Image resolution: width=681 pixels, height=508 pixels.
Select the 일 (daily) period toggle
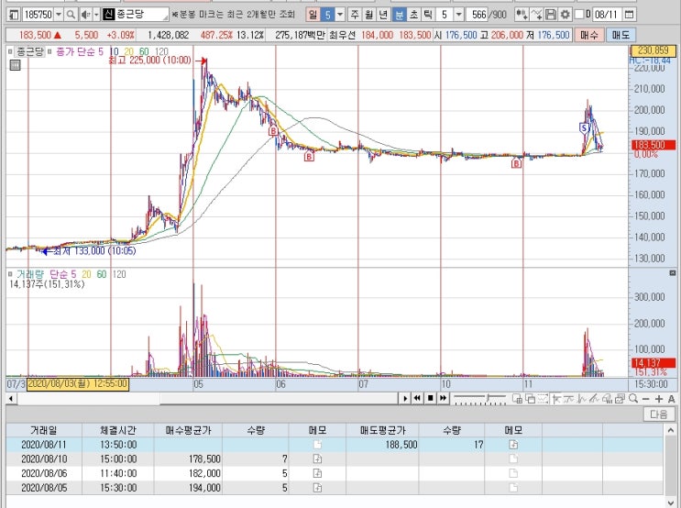pos(313,15)
